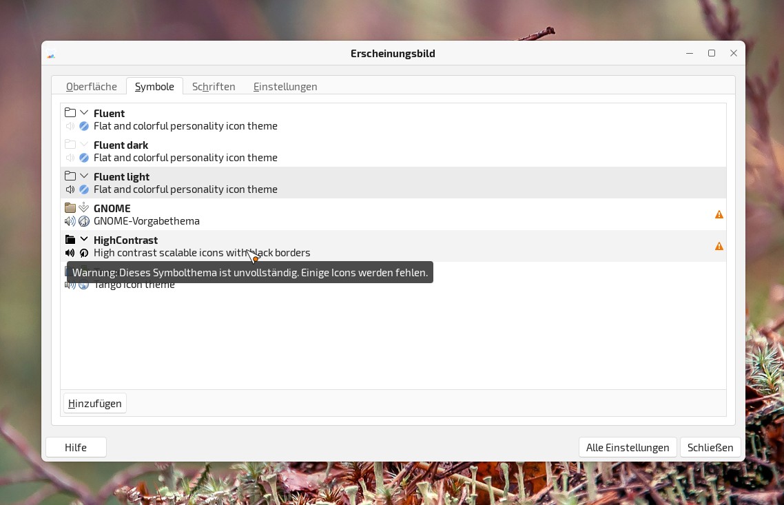784x505 pixels.
Task: Click the speaker preview icon under Fluent dark
Action: (x=70, y=158)
